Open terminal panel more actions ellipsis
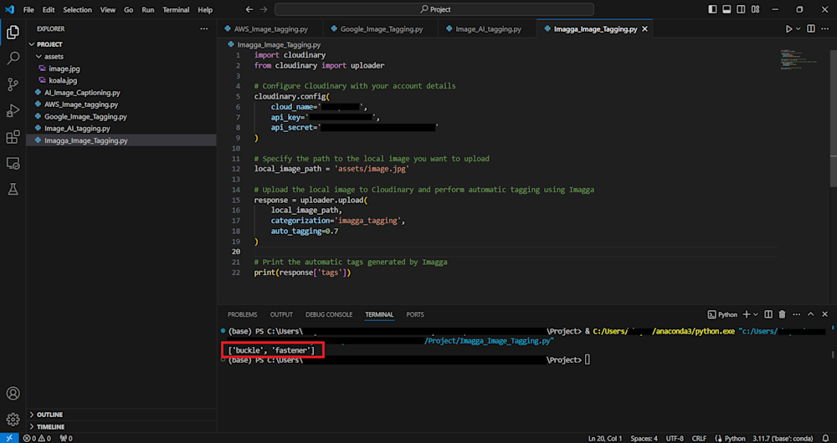 [x=797, y=314]
